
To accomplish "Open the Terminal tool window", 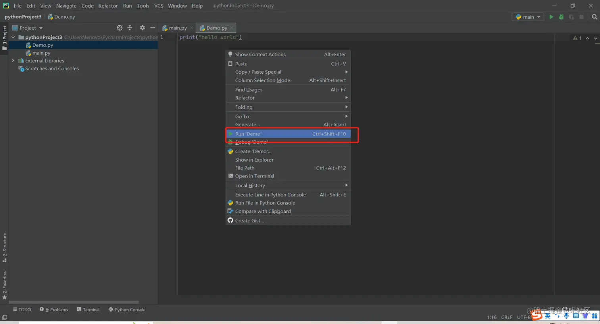I will tap(88, 310).
